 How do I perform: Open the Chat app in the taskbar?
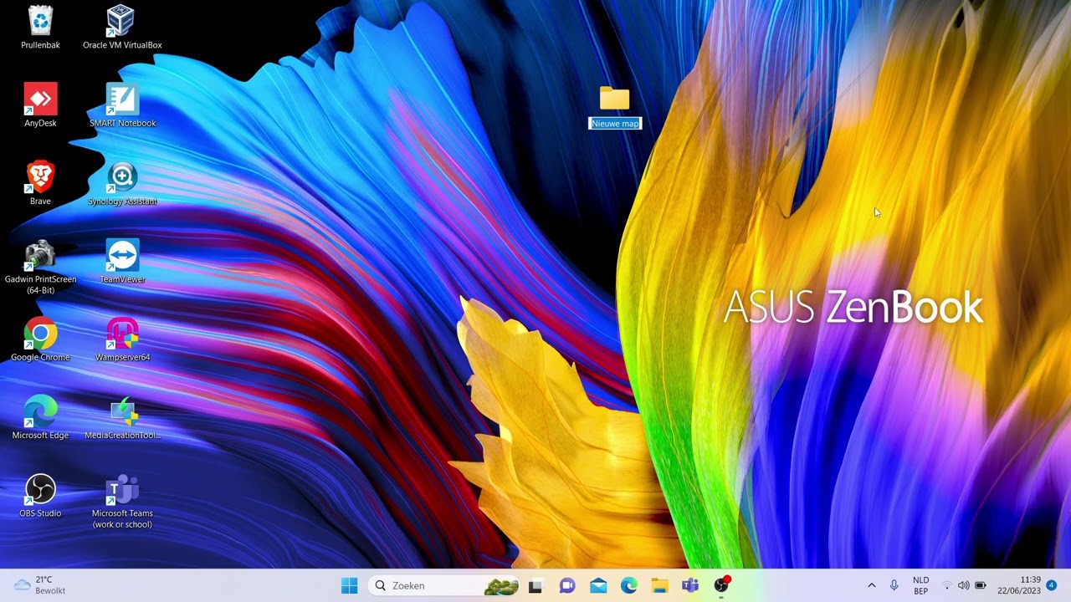pos(567,585)
